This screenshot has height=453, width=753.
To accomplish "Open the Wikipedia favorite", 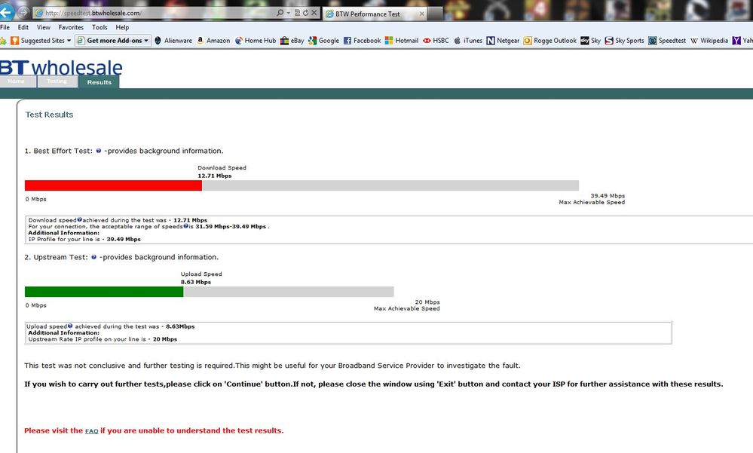I will [709, 41].
